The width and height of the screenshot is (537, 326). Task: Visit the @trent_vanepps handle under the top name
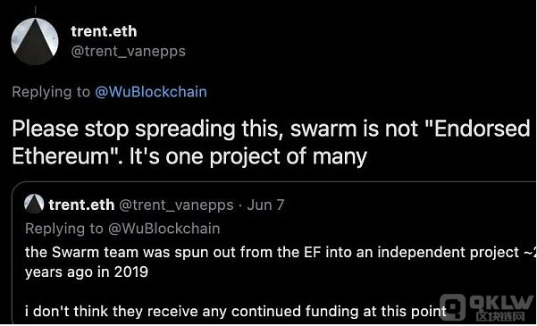point(128,52)
